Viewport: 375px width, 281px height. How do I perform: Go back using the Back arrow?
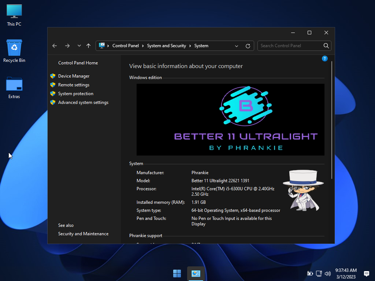(55, 46)
